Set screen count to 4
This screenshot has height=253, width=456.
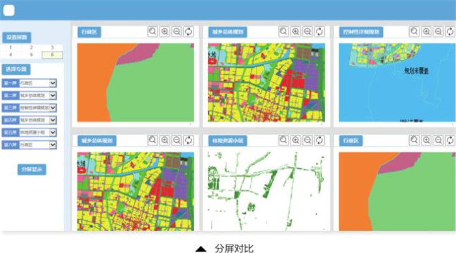(10, 54)
